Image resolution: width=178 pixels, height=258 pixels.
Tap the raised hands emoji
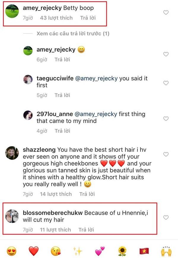[166, 251]
